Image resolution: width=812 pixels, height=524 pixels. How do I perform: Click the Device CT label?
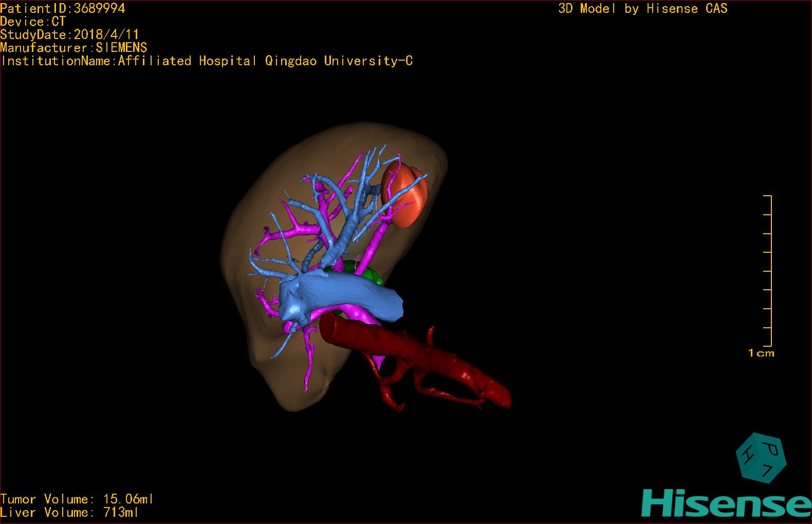pos(33,22)
